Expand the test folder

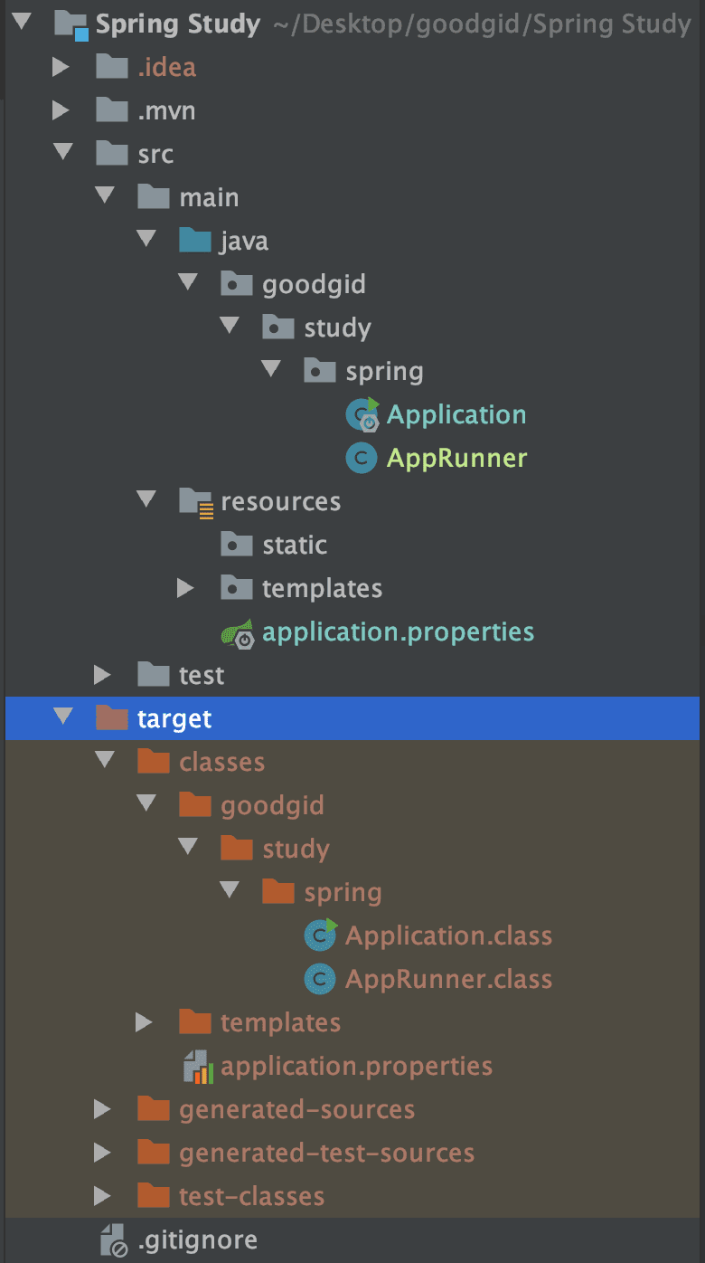click(x=102, y=674)
